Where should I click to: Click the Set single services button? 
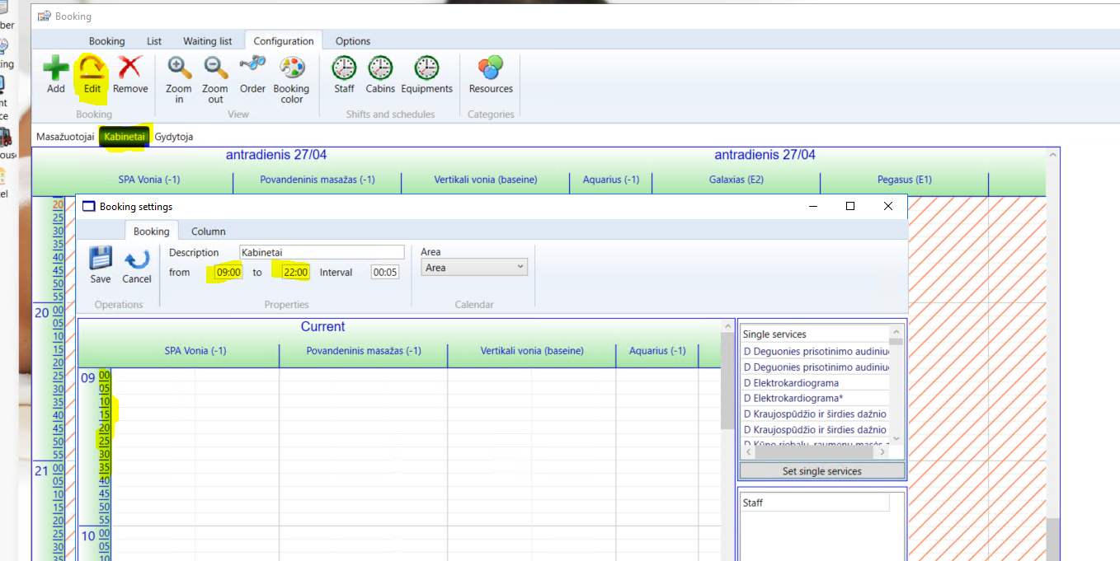coord(822,471)
